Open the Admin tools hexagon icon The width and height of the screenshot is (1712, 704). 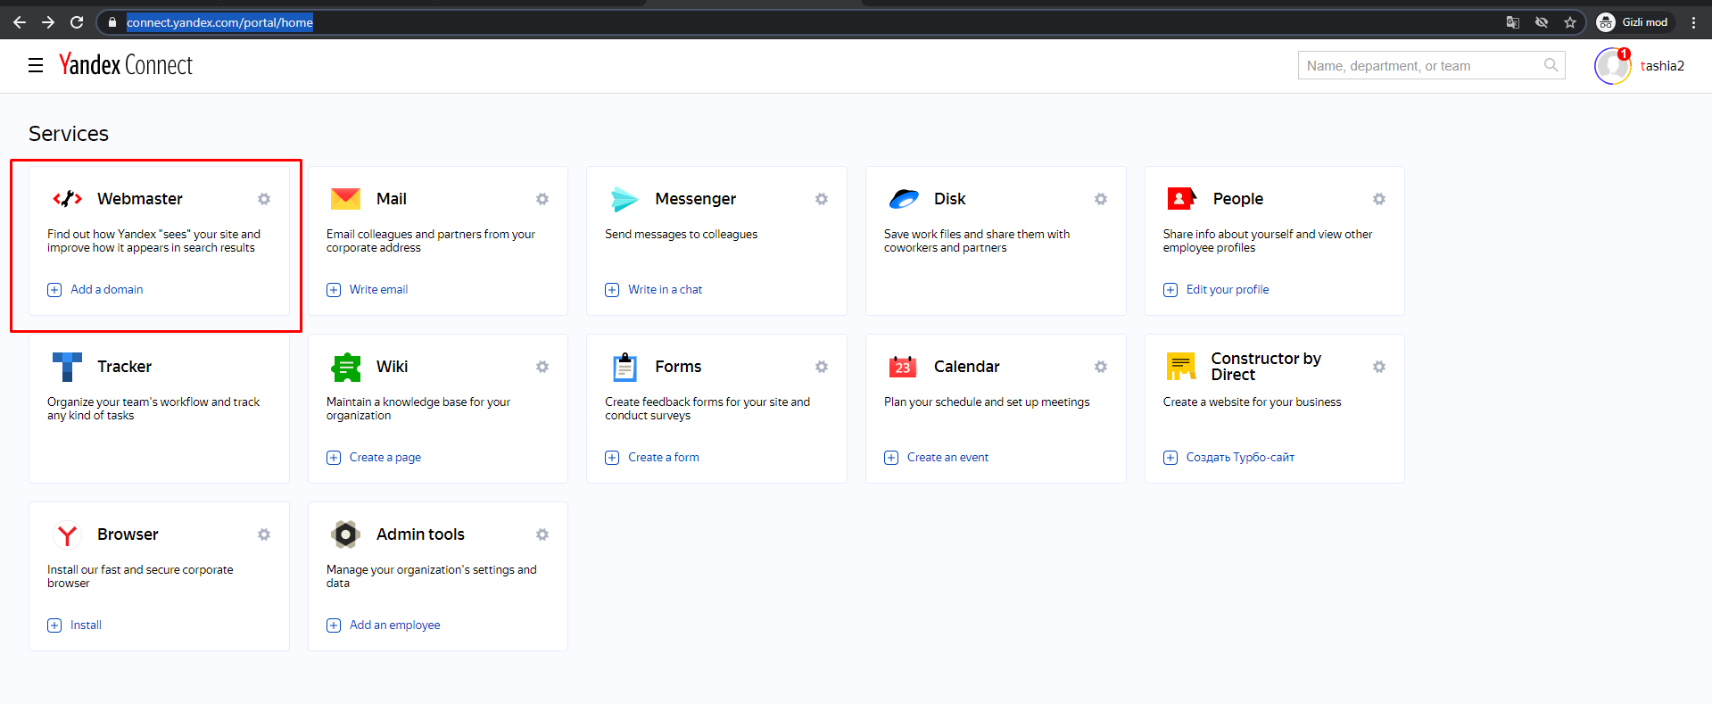point(345,534)
